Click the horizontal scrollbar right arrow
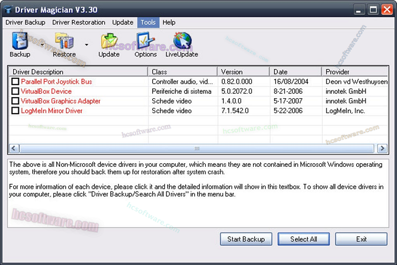The image size is (397, 265). pyautogui.click(x=382, y=149)
